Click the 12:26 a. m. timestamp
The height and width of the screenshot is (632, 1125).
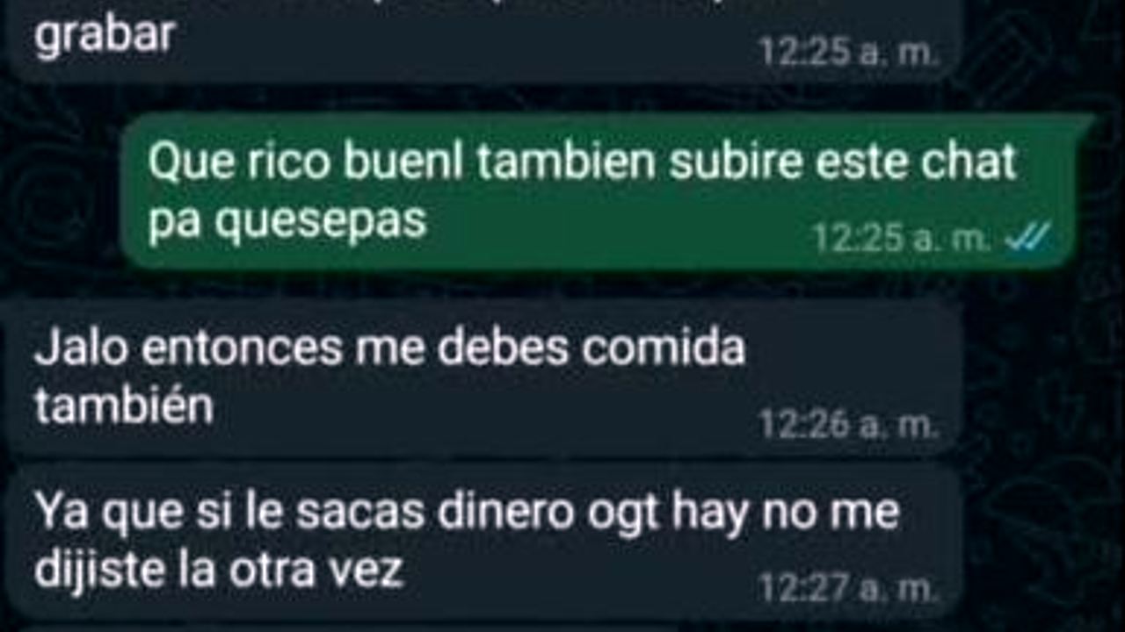848,425
